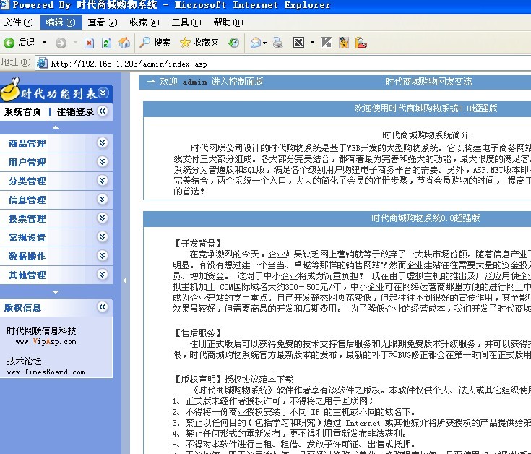Collapse the 版权信息 panel chevron
Image resolution: width=531 pixels, height=454 pixels.
[103, 307]
